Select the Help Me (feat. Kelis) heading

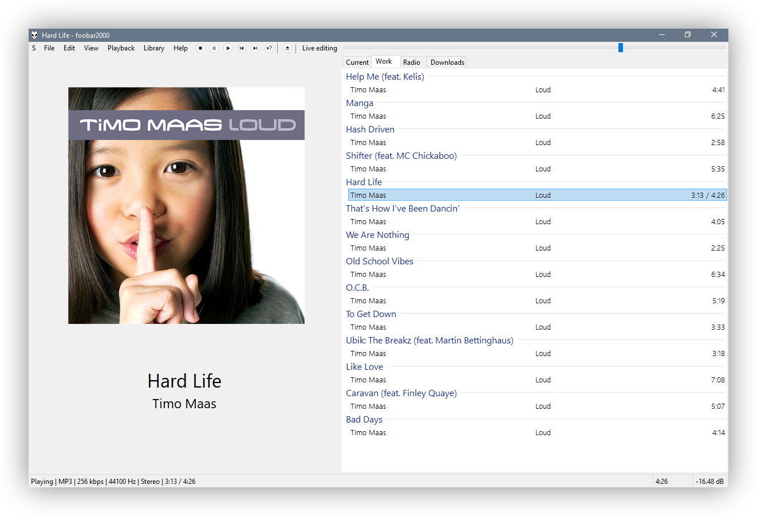(385, 76)
